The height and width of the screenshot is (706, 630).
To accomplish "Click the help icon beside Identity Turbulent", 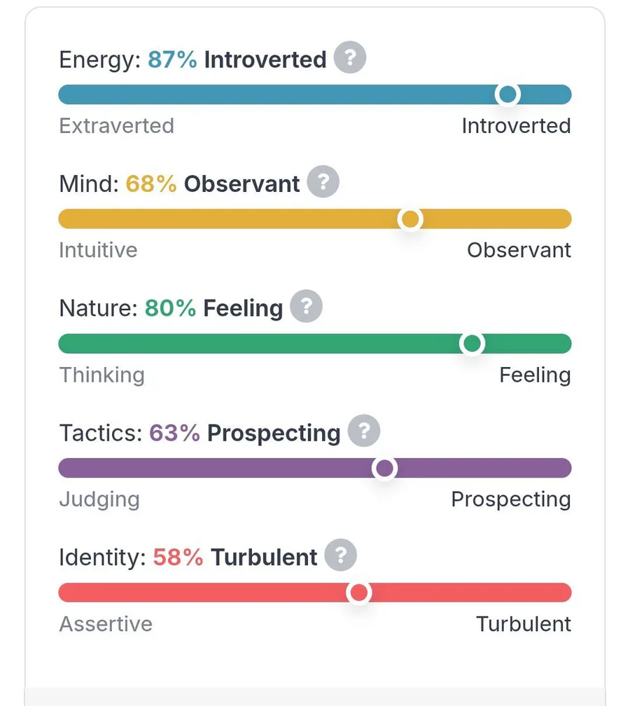I will tap(340, 556).
